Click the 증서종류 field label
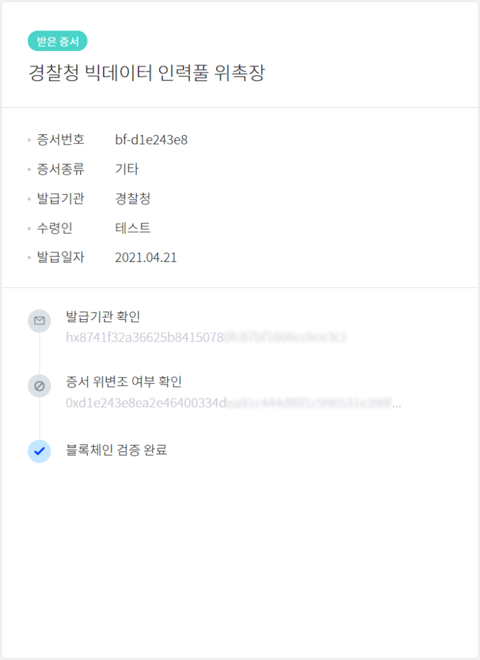This screenshot has height=660, width=480. pyautogui.click(x=61, y=169)
